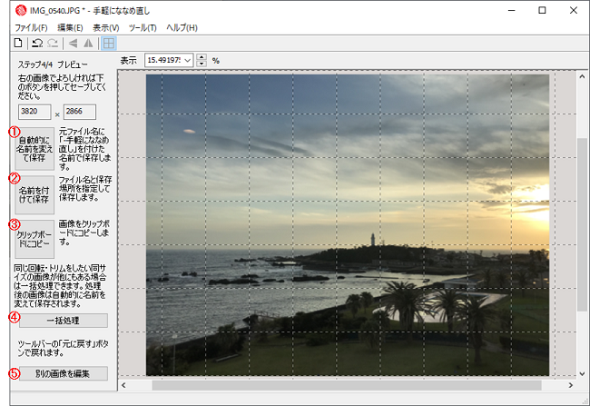Select 別の画像を編集 button
590x406 pixels.
pyautogui.click(x=63, y=373)
